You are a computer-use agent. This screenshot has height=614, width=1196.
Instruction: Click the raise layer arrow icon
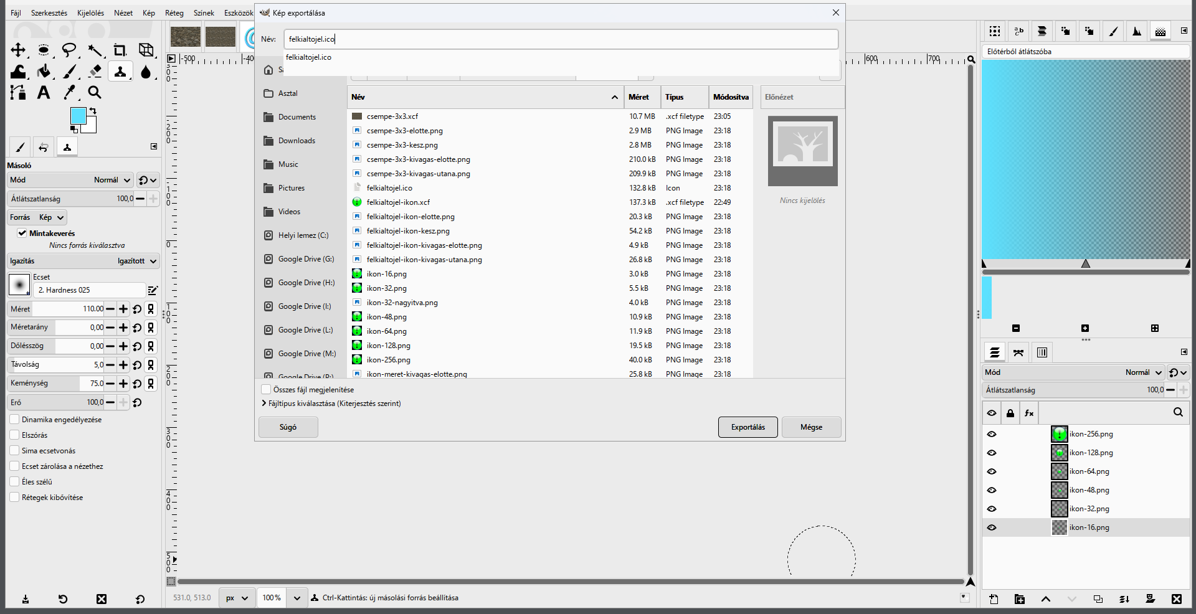(1046, 599)
